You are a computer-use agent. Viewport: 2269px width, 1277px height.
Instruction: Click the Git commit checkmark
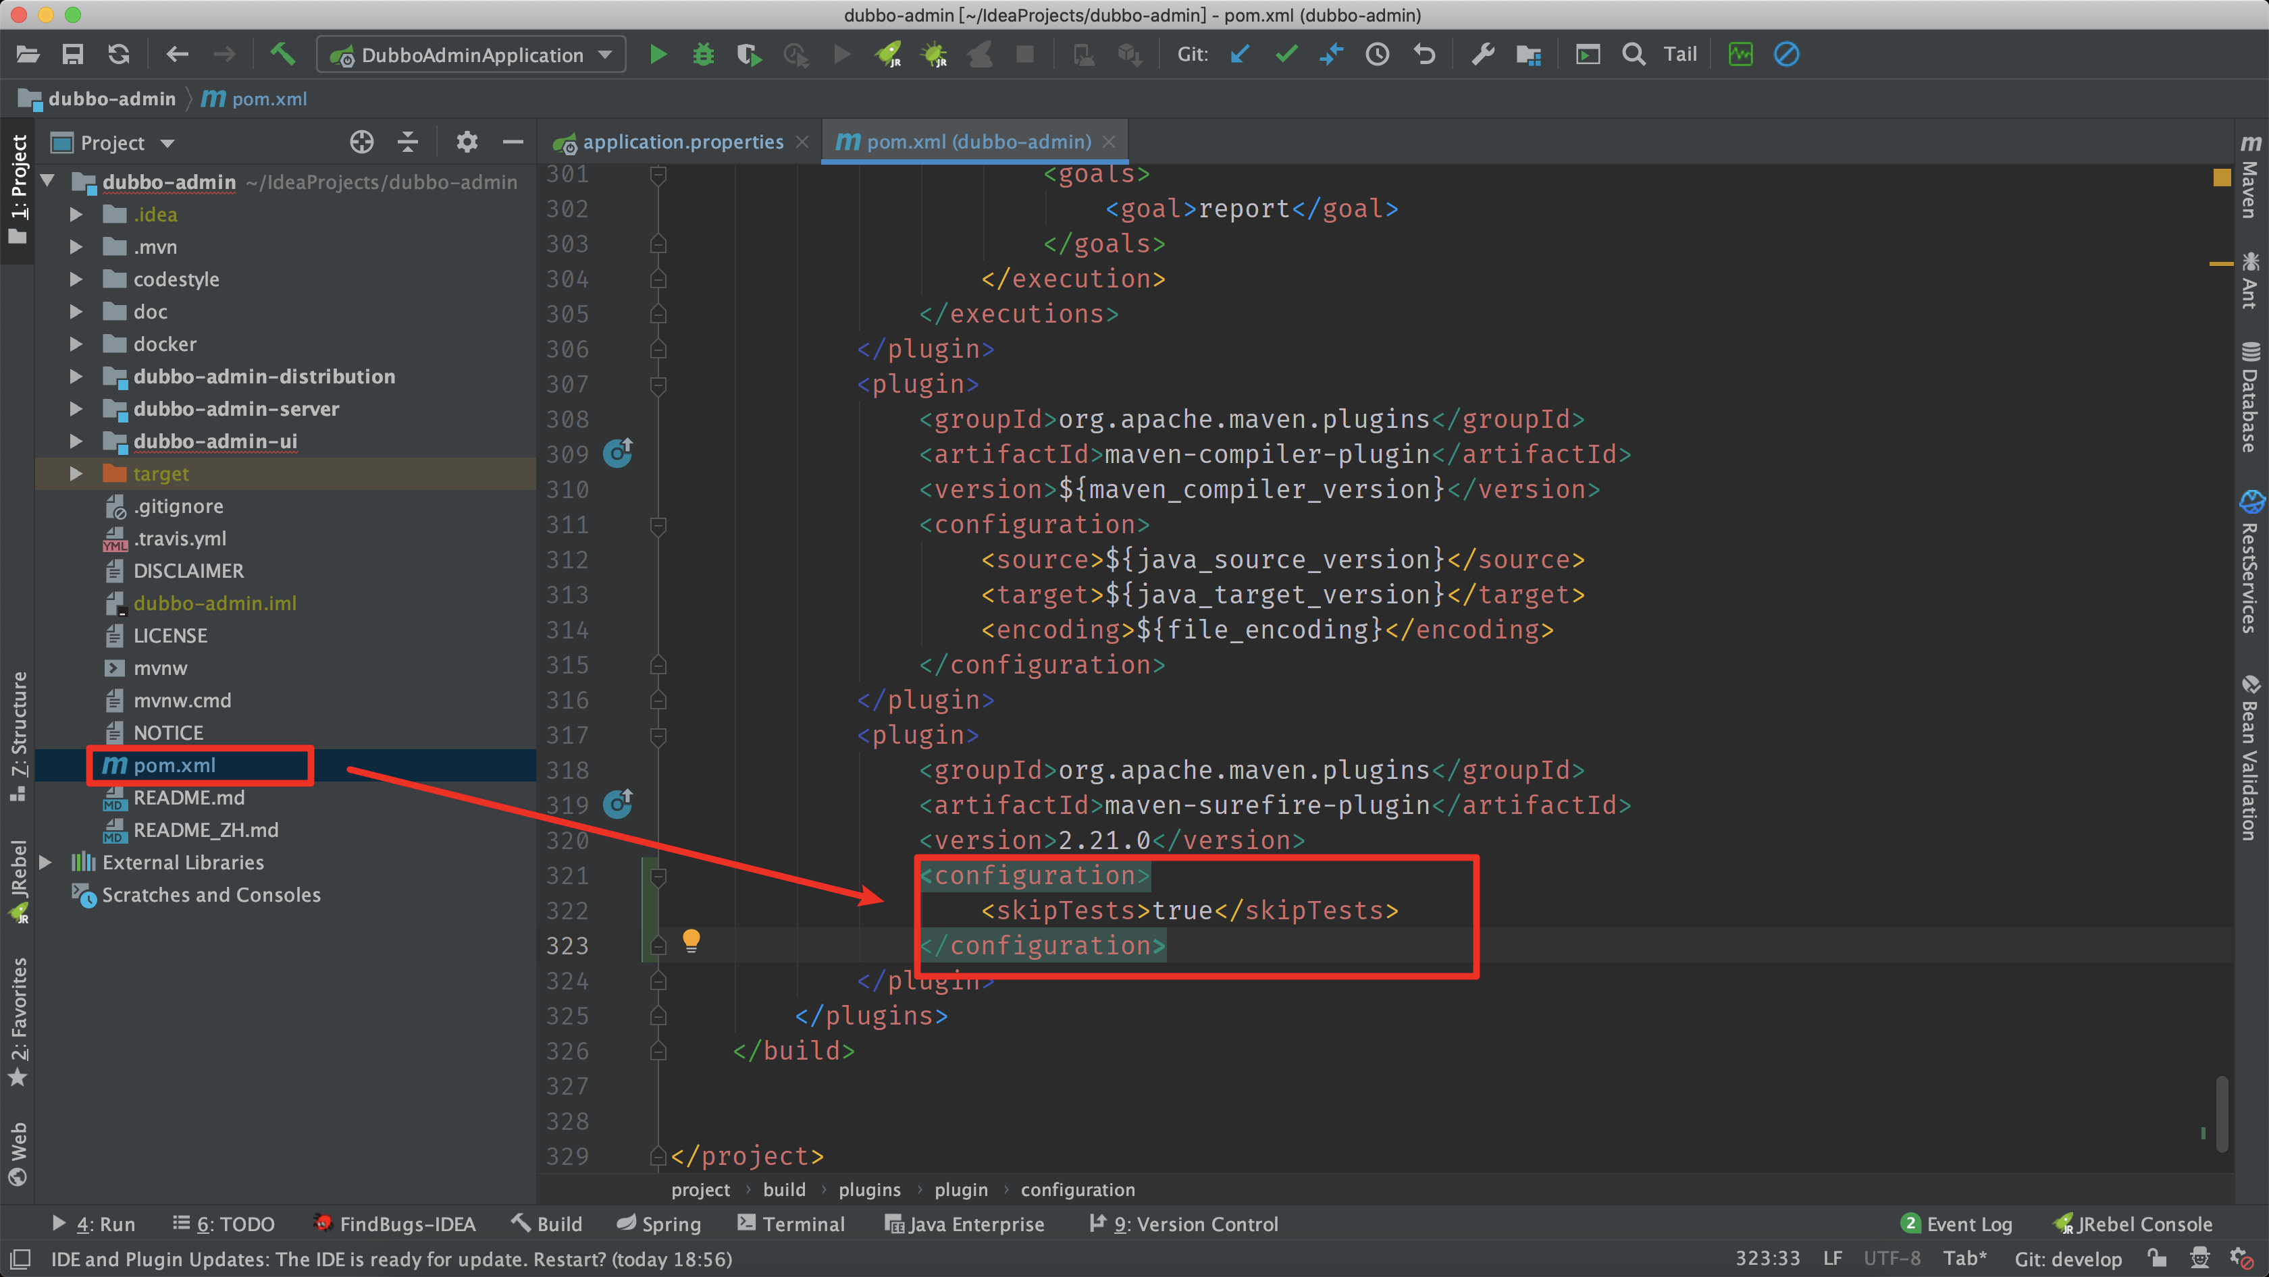[x=1286, y=55]
